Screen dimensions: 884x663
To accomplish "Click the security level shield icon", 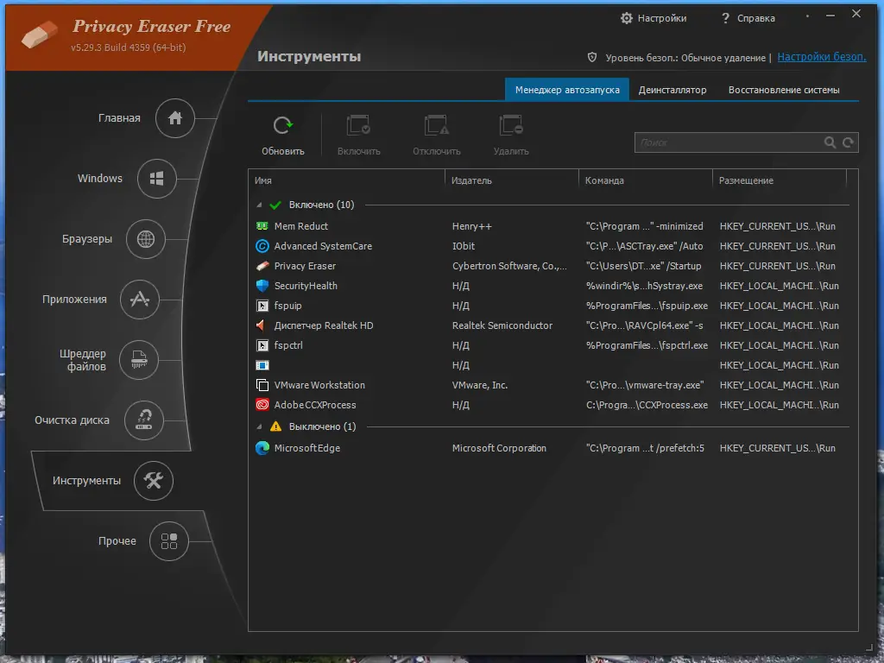I will [592, 57].
